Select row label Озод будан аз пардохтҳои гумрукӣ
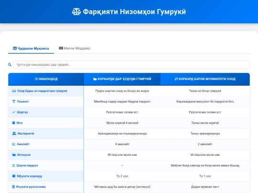Image resolution: width=258 pixels, height=193 pixels. (x=42, y=91)
